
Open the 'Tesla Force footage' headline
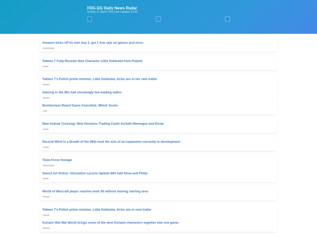point(57,160)
